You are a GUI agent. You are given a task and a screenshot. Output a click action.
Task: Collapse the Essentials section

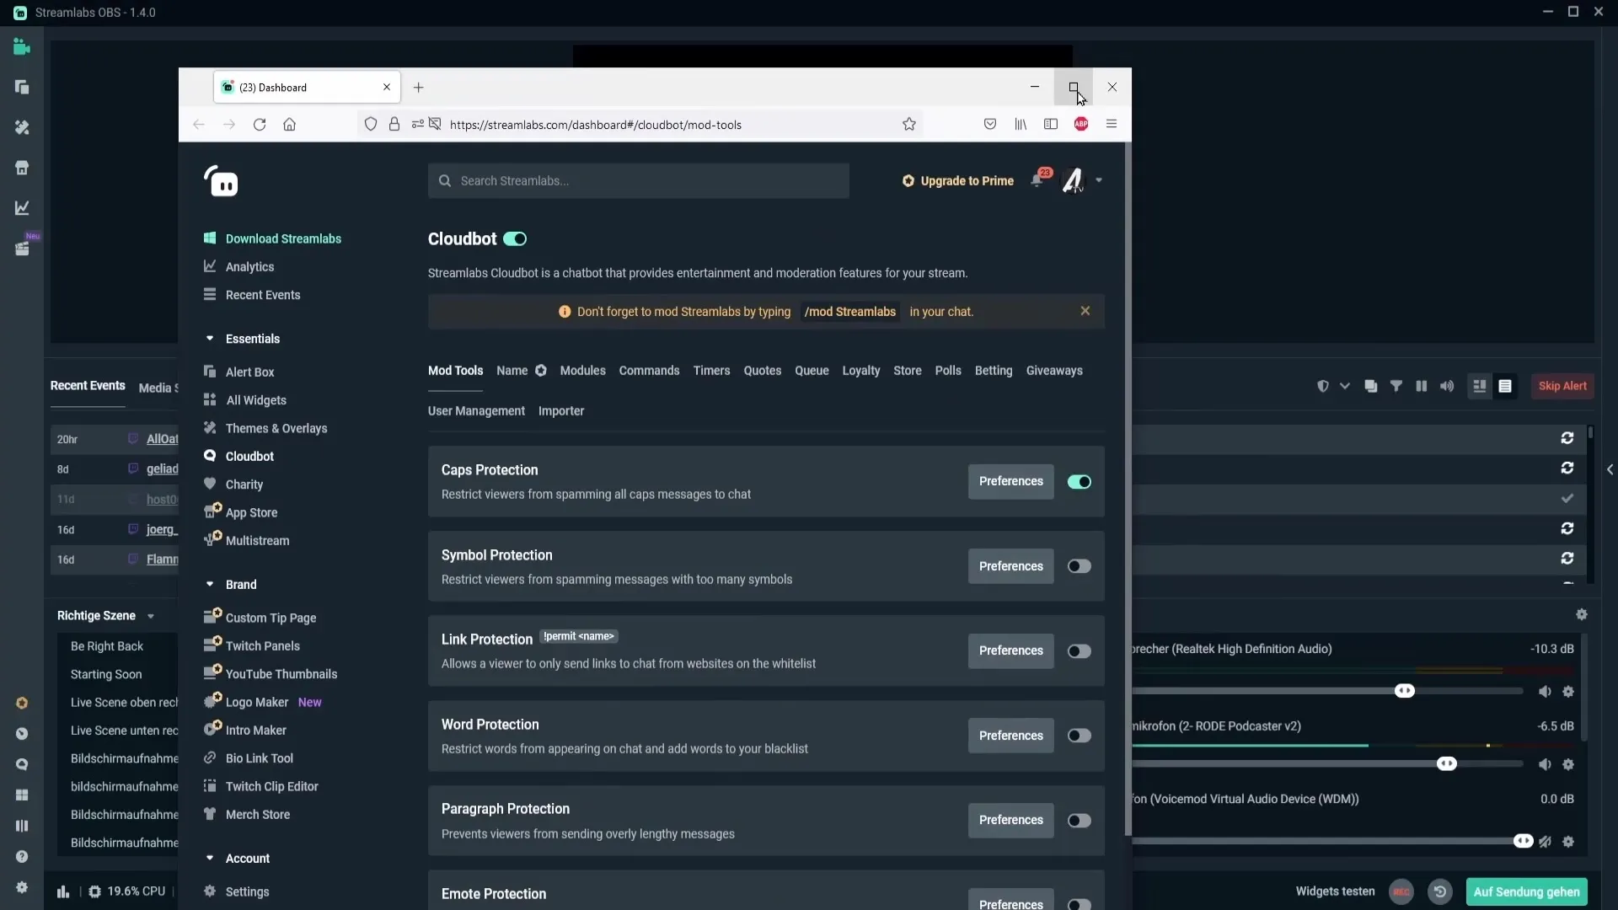point(210,339)
